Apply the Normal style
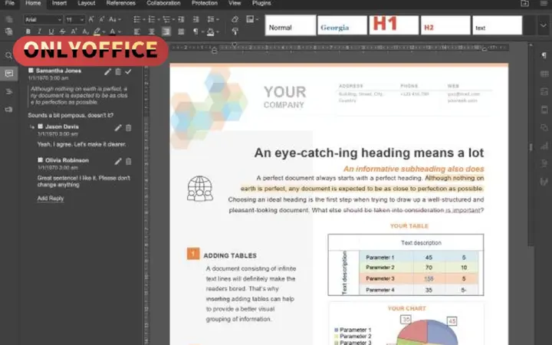This screenshot has width=552, height=345. (291, 25)
